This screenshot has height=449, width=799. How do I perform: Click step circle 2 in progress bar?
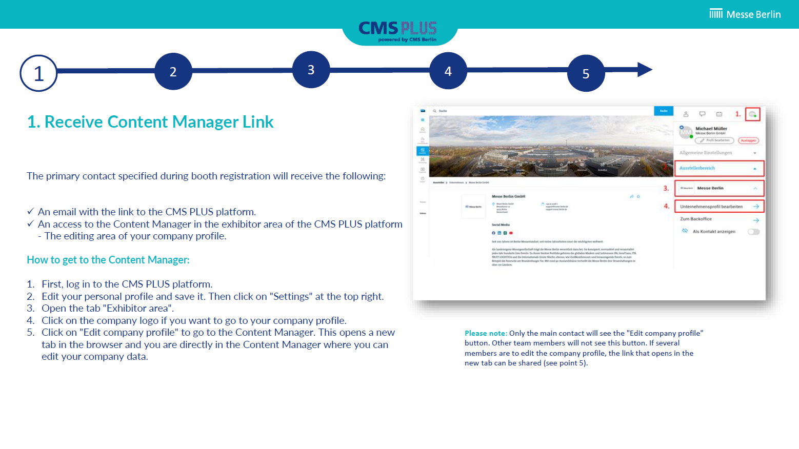click(173, 71)
